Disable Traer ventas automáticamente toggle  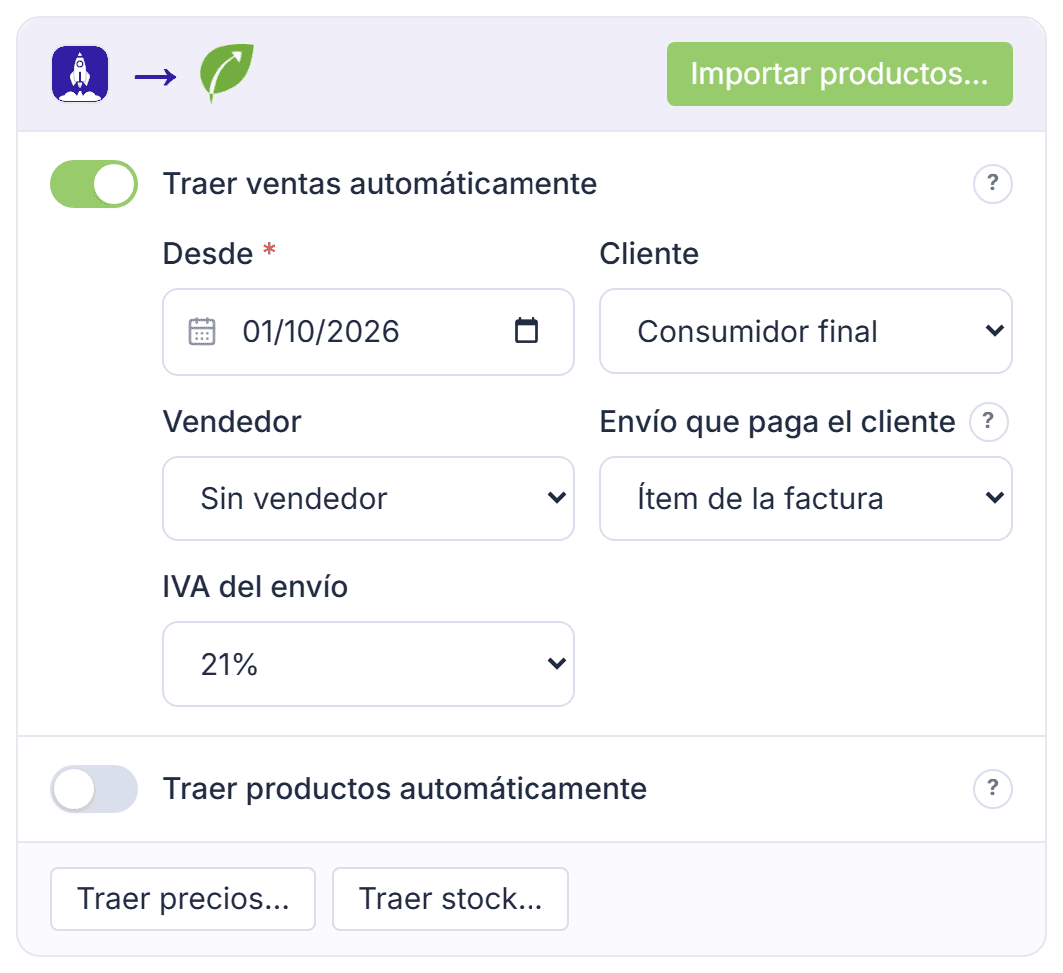click(94, 184)
